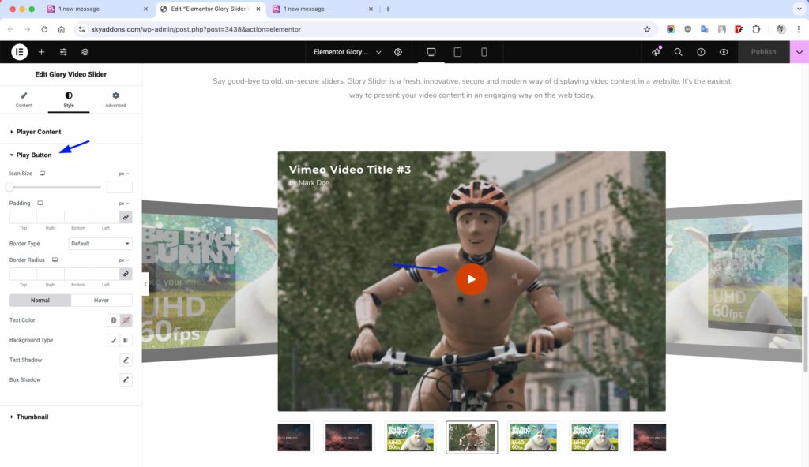Click the add element plus icon
The width and height of the screenshot is (809, 467).
(41, 52)
